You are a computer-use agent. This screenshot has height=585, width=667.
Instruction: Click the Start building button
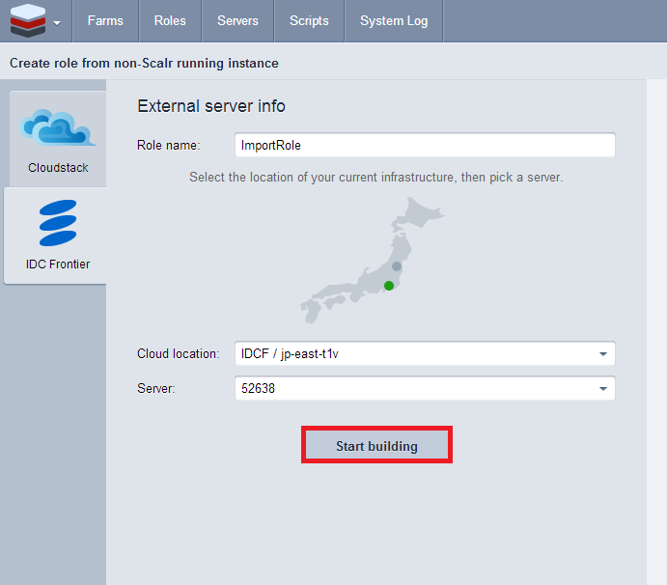click(376, 445)
